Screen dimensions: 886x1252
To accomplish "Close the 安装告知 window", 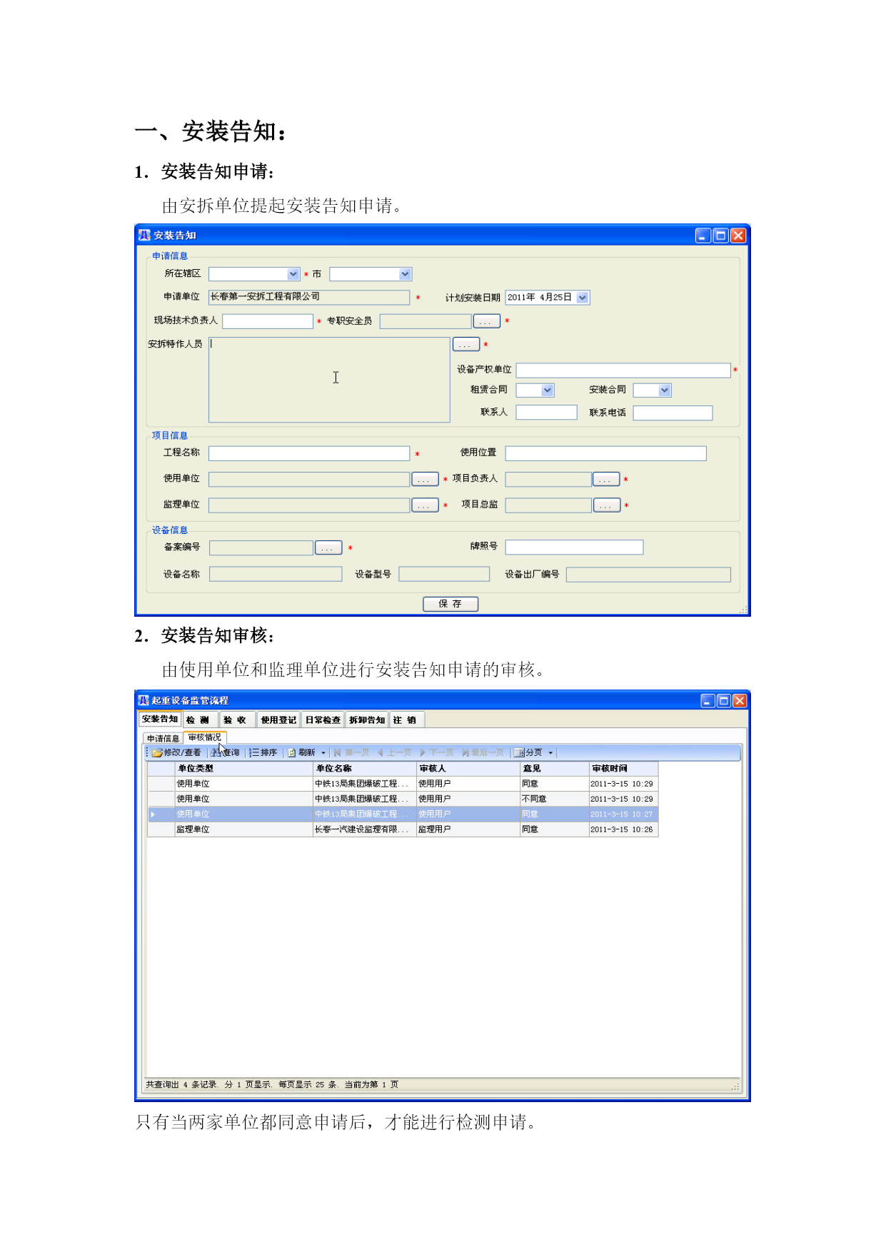I will click(x=738, y=236).
